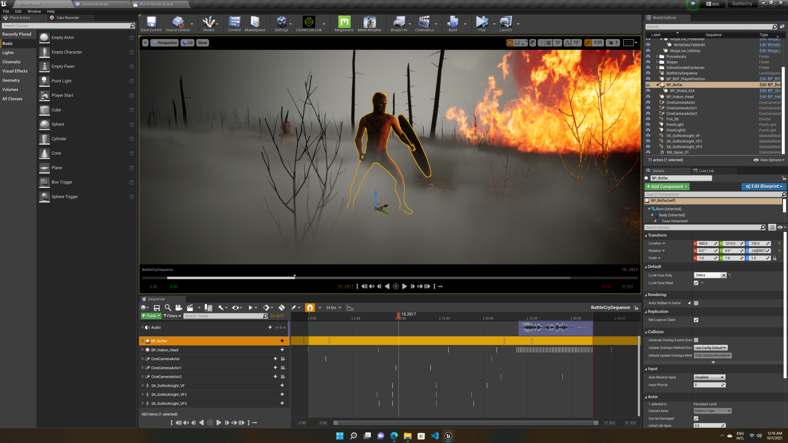The height and width of the screenshot is (443, 788).
Task: Open the iClone Live Link icon
Action: (309, 24)
